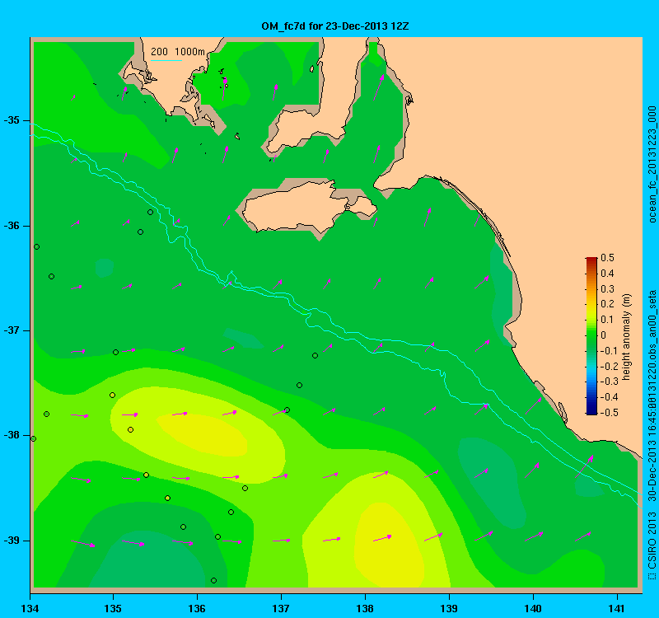Click the "136" longitude axis label
Image resolution: width=659 pixels, height=618 pixels.
(197, 608)
